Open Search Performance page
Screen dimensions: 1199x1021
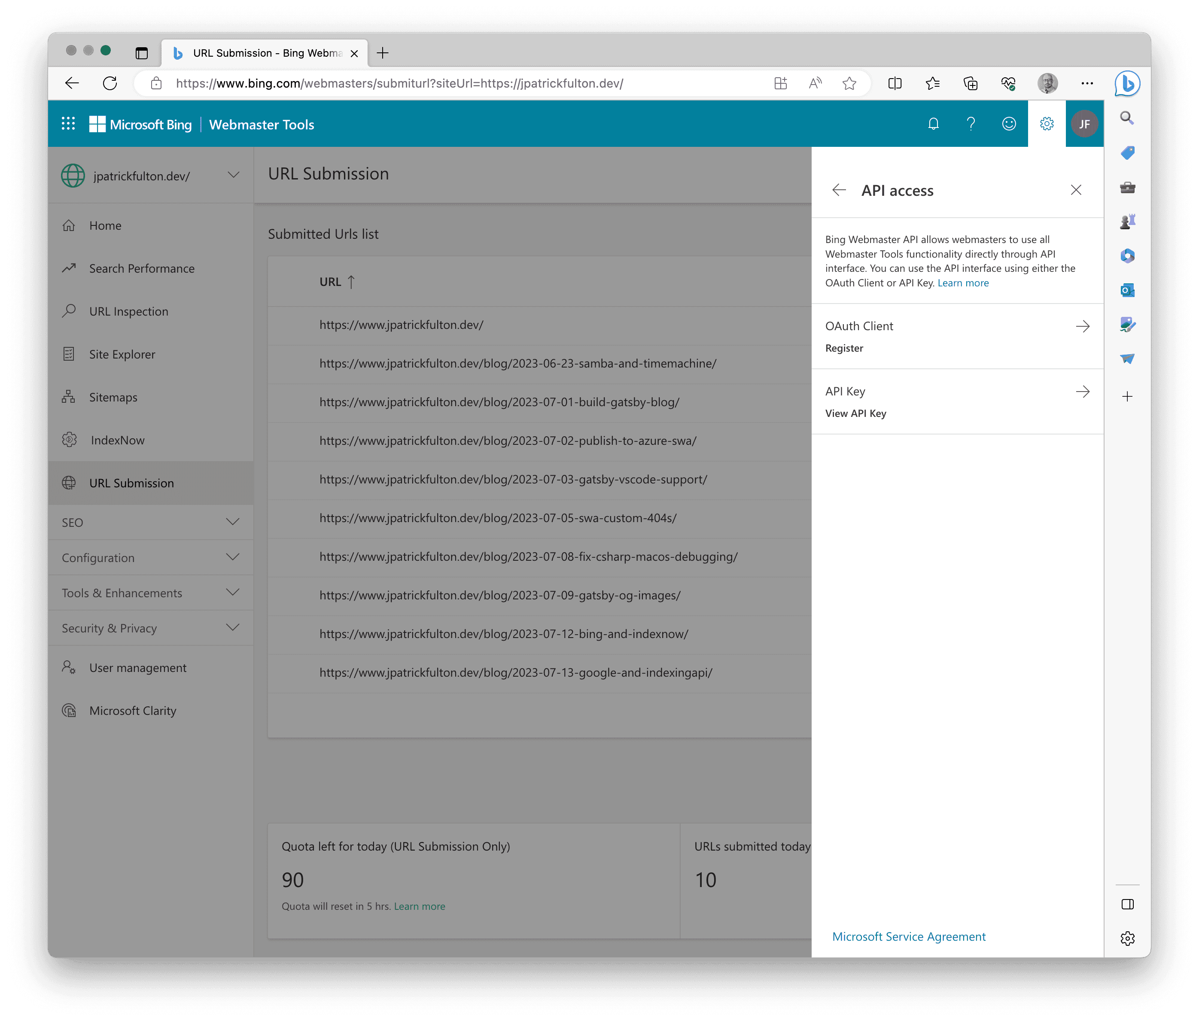150,268
